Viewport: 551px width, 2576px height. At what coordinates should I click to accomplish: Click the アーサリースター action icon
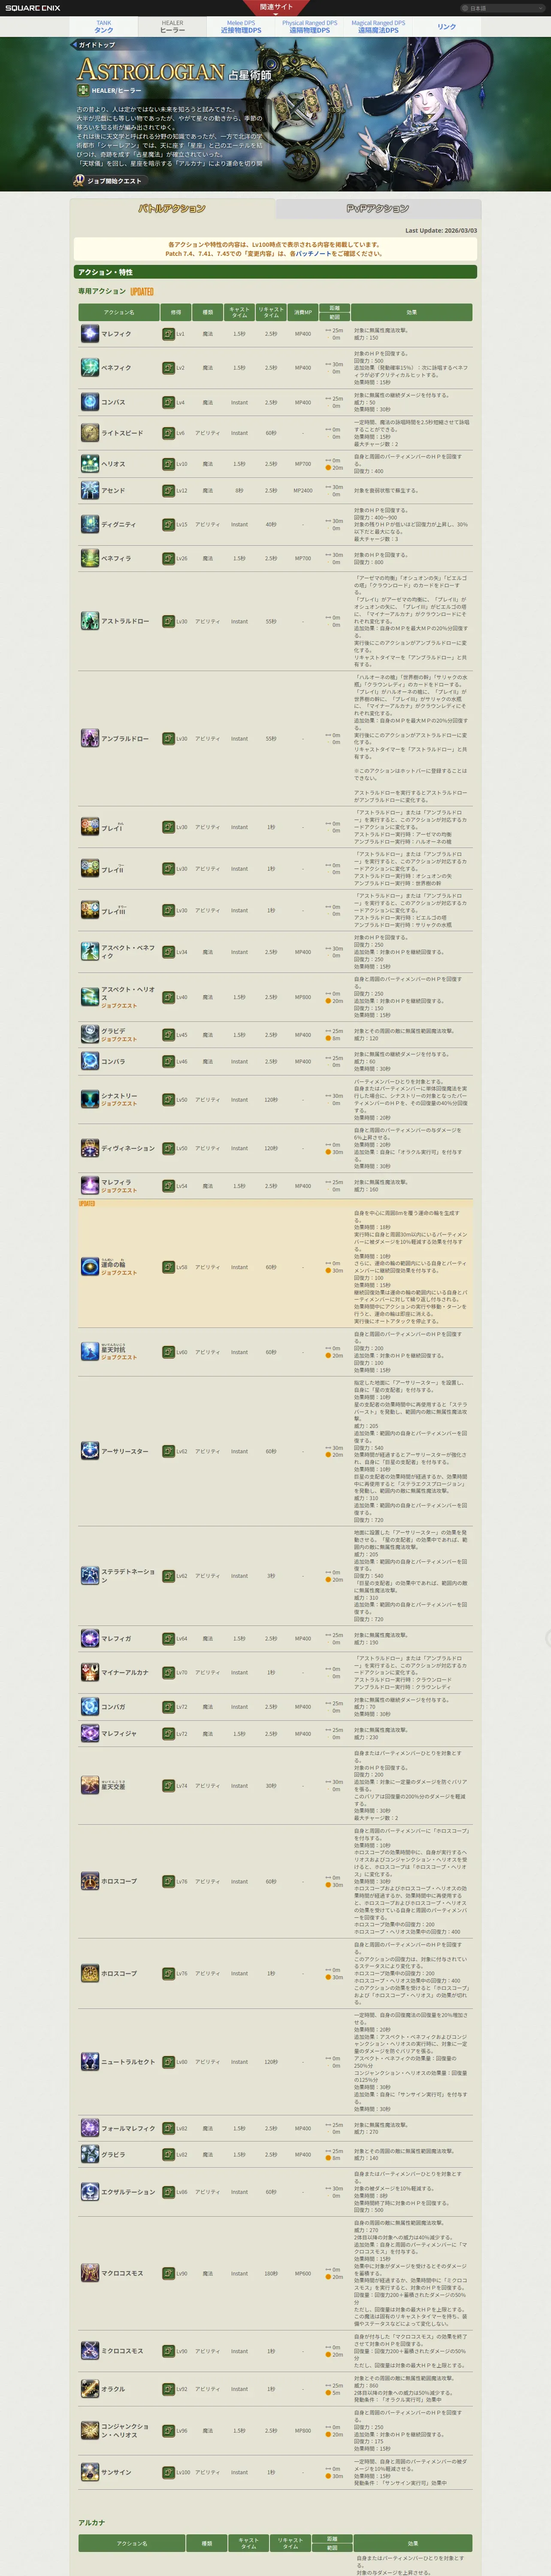coord(90,1451)
